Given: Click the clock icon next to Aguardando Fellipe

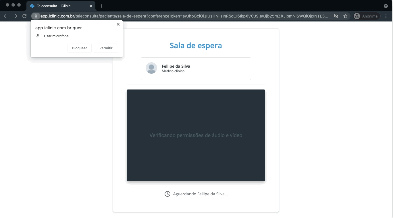Looking at the screenshot, I should click(x=168, y=194).
